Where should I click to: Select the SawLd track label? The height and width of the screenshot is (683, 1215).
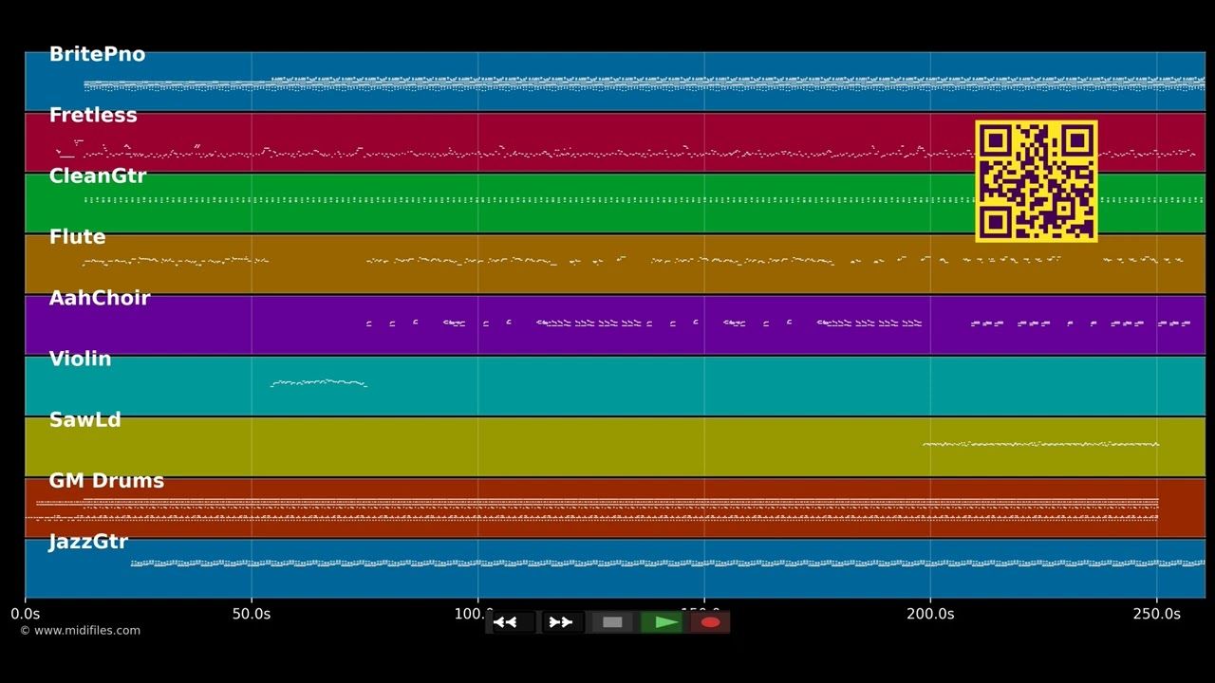[84, 419]
